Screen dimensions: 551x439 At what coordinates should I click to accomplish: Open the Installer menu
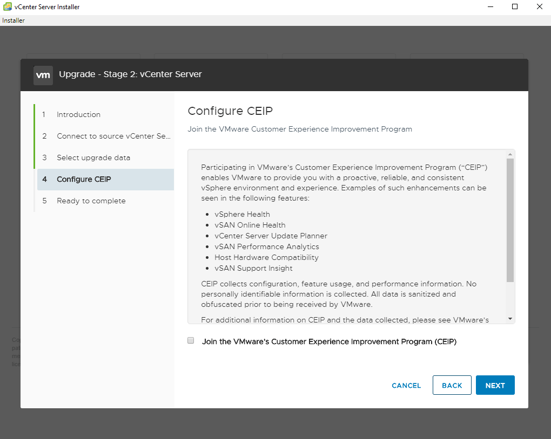(14, 20)
